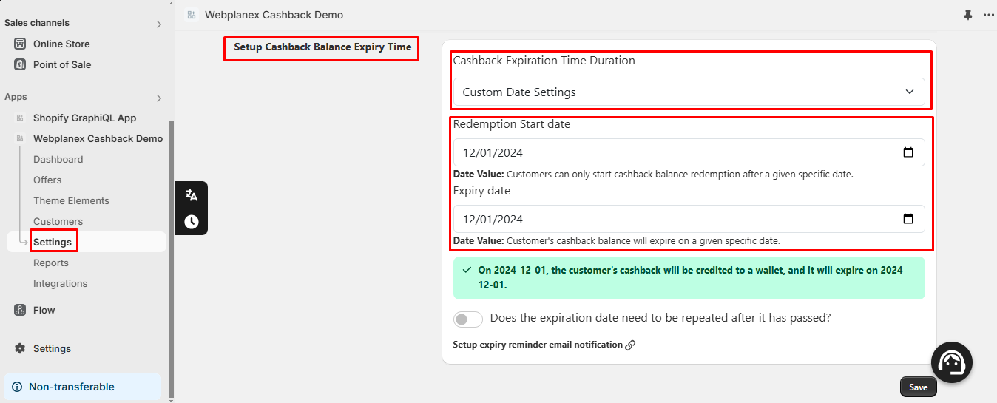Open calendar picker for Expiry date
Viewport: 997px width, 403px height.
tap(908, 219)
